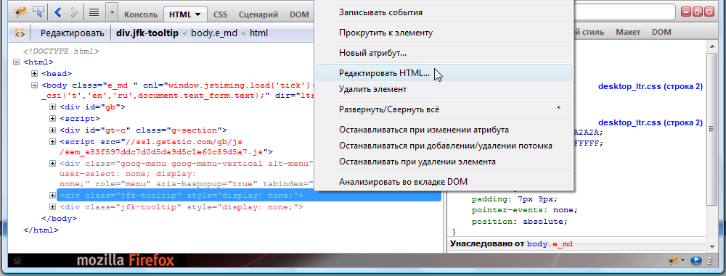Viewport: 726px width, 276px height.
Task: Click the number 2 in status bar
Action: coord(709,261)
